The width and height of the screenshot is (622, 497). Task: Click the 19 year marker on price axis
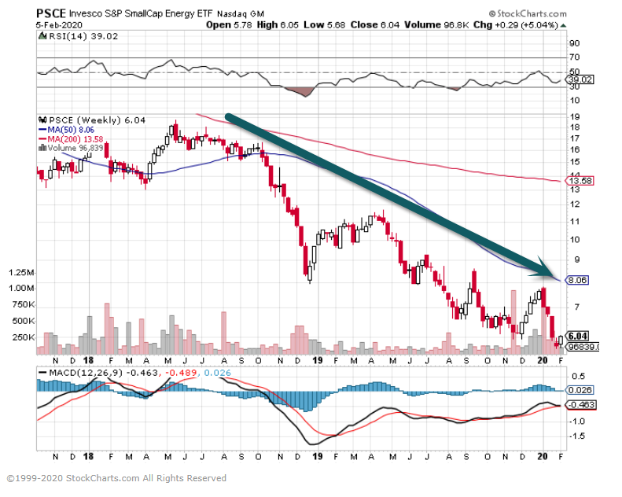[x=318, y=360]
